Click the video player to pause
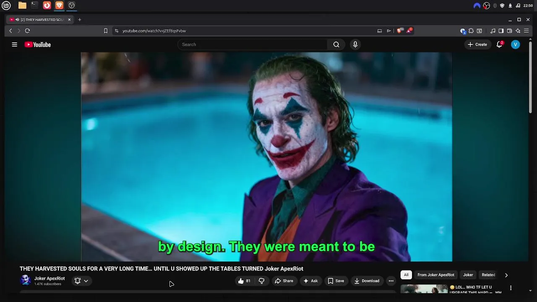The image size is (537, 302). (x=266, y=157)
